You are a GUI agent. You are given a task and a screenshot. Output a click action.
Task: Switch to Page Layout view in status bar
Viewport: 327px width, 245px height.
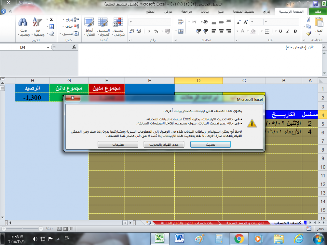click(65, 229)
